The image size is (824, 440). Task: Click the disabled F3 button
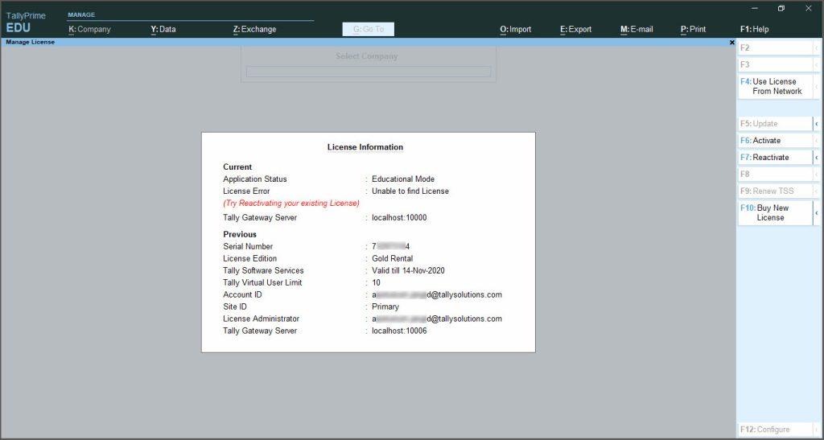776,64
